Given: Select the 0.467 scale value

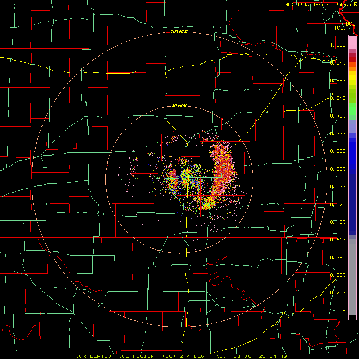Looking at the screenshot, I should (338, 222).
